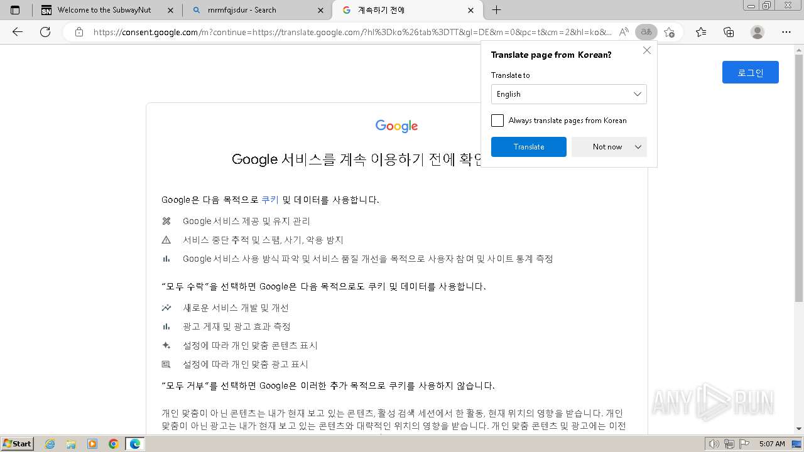Close the rnrmfqjsdur Search tab

321,10
